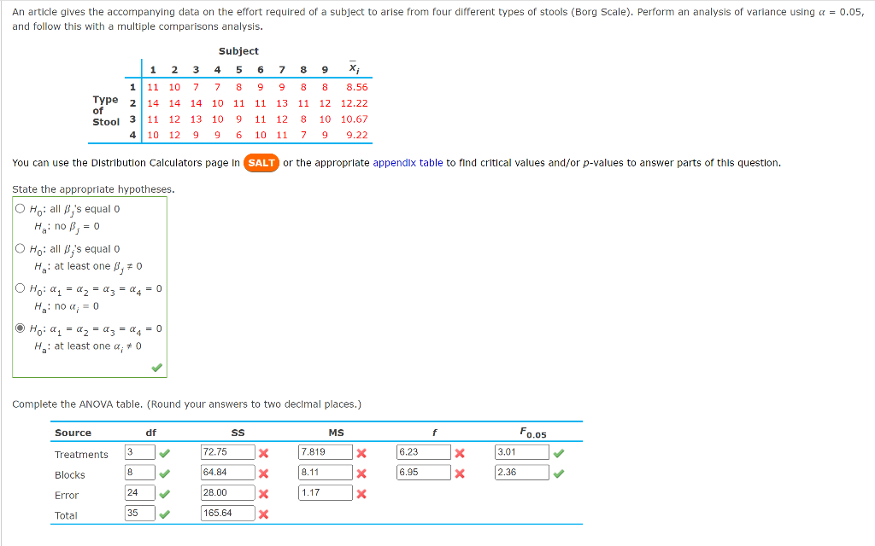This screenshot has height=546, width=875.
Task: Click the Total row label
Action: click(x=66, y=515)
